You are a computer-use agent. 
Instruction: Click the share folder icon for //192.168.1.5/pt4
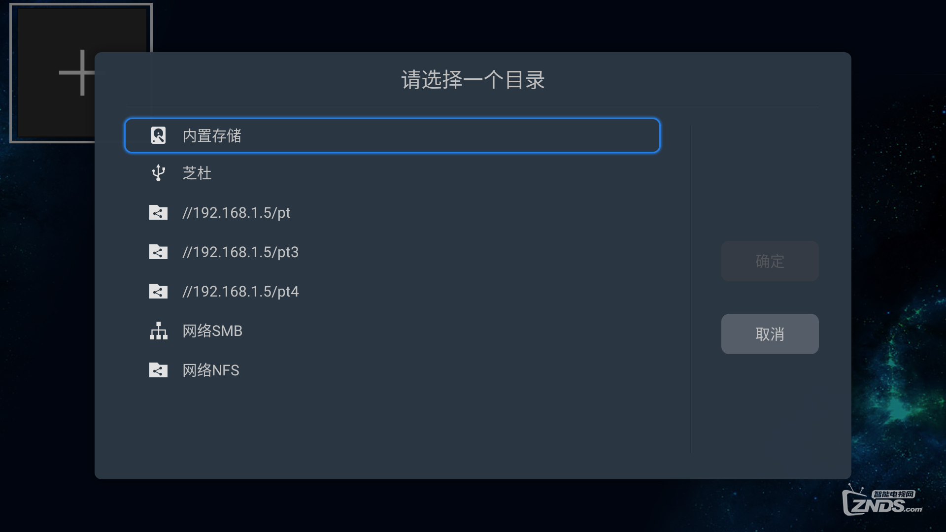click(158, 291)
